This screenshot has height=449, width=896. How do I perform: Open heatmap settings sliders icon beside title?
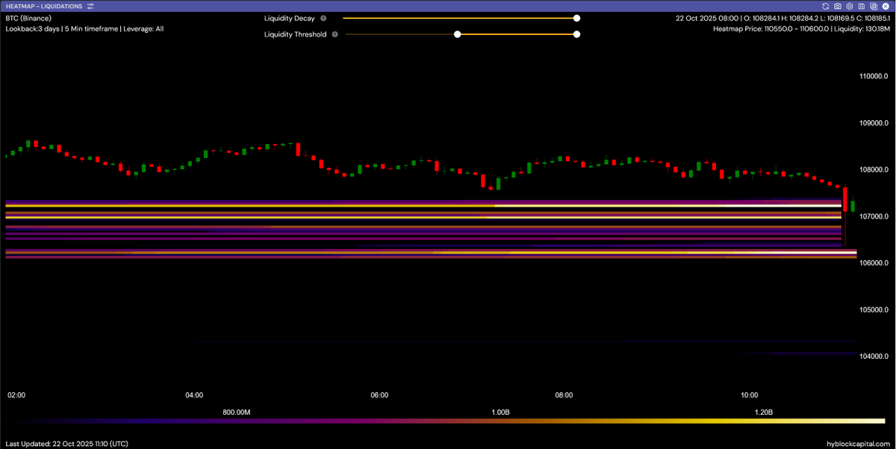(x=90, y=6)
